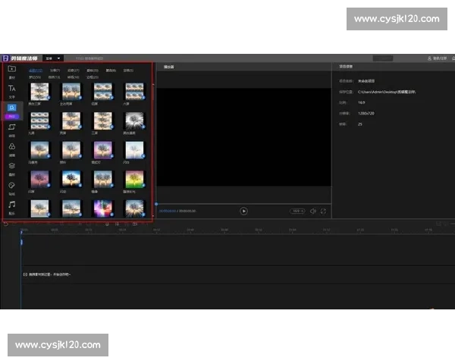Open the overlay layers icon in sidebar
This screenshot has width=455, height=364.
pyautogui.click(x=11, y=166)
